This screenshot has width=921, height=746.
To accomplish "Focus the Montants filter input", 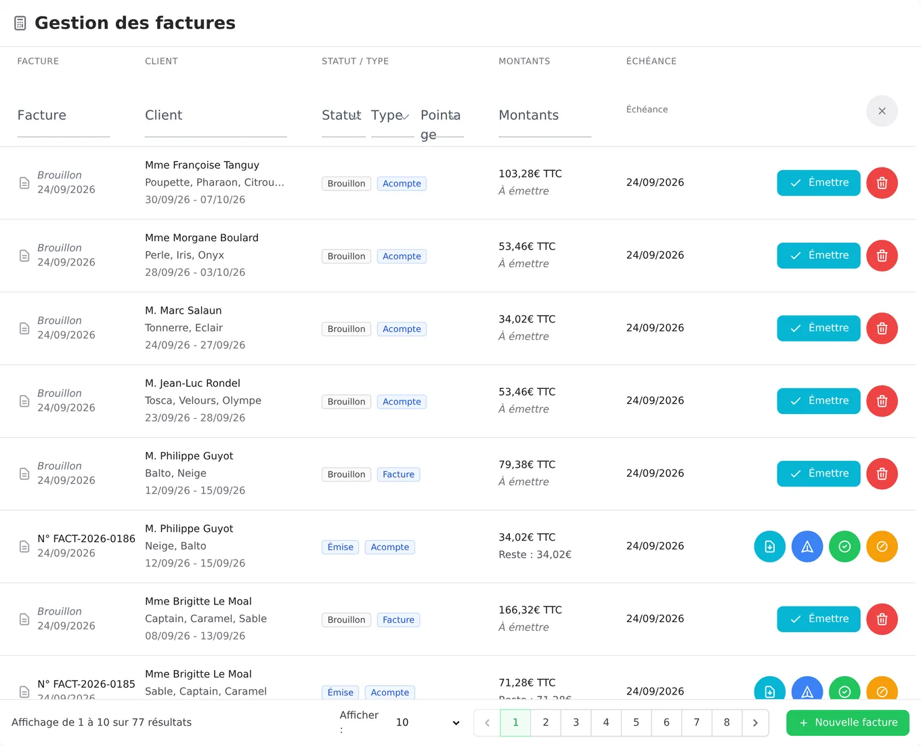I will tap(545, 116).
